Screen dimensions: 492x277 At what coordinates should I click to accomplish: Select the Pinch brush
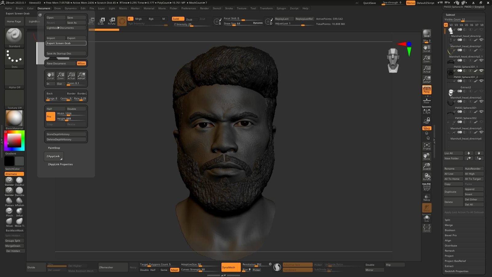point(9,212)
